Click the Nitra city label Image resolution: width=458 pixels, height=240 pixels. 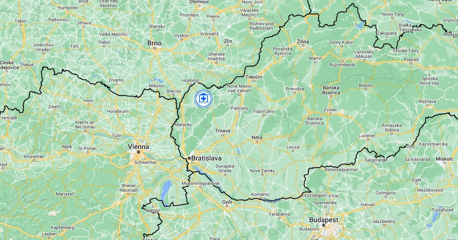257,138
